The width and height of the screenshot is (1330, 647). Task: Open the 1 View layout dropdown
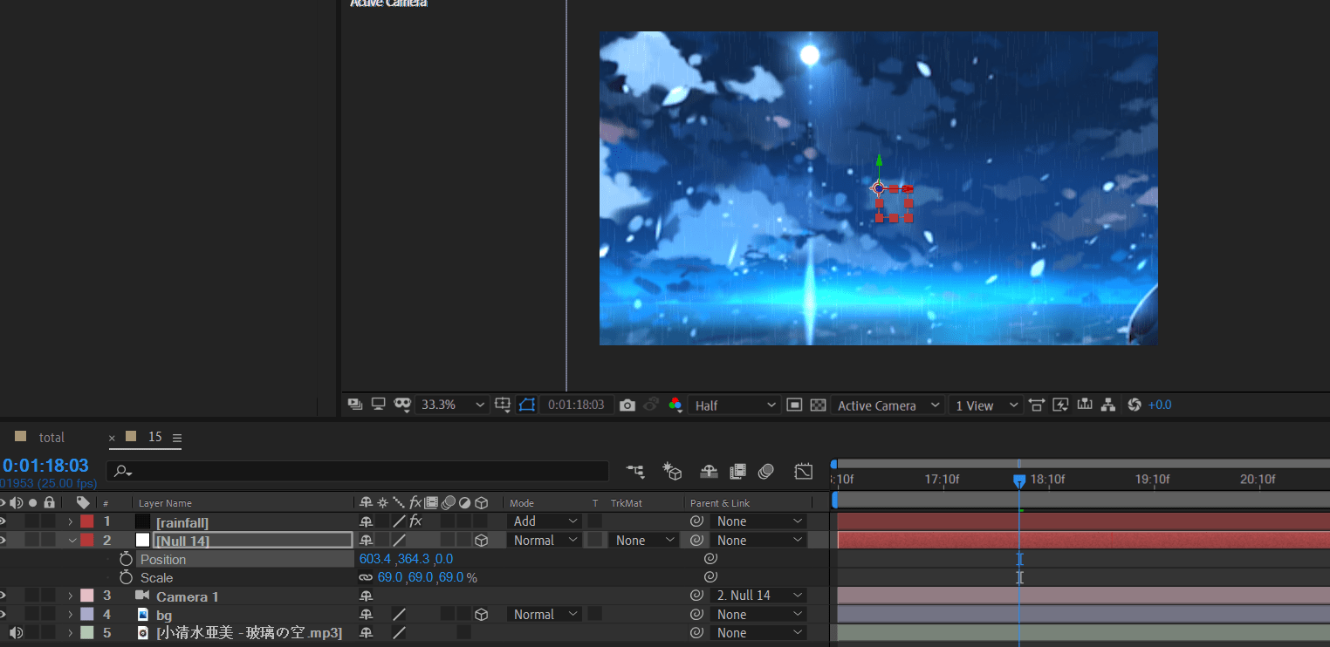pyautogui.click(x=985, y=405)
